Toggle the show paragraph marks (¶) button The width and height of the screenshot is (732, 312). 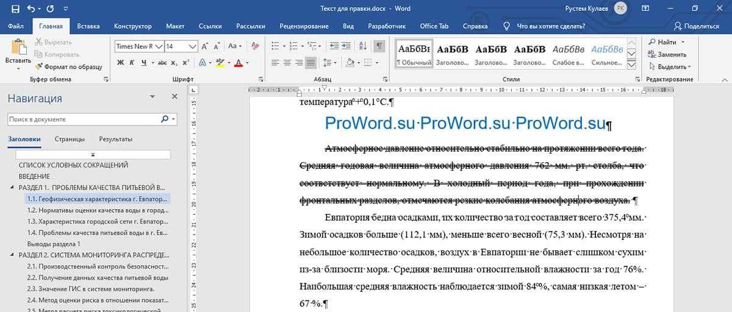pyautogui.click(x=379, y=46)
